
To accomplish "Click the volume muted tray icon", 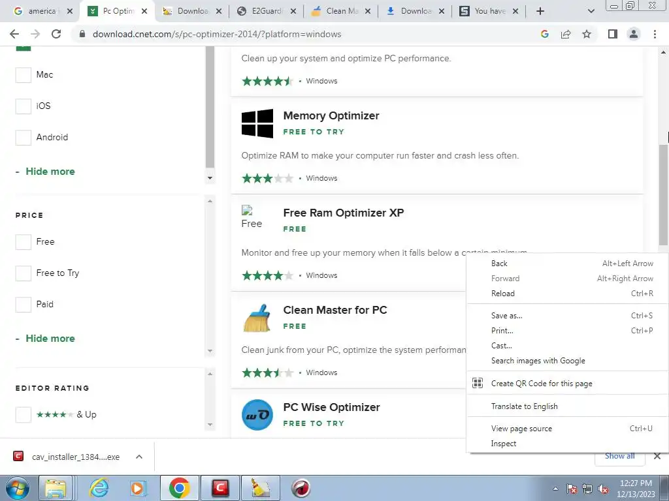I will [603, 489].
